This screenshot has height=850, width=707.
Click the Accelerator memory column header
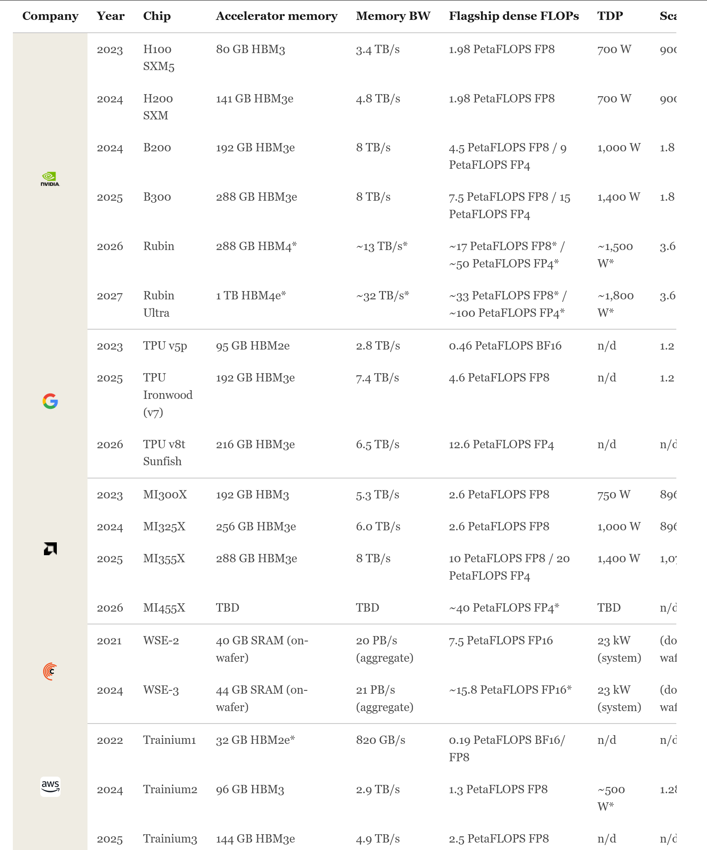click(x=277, y=16)
